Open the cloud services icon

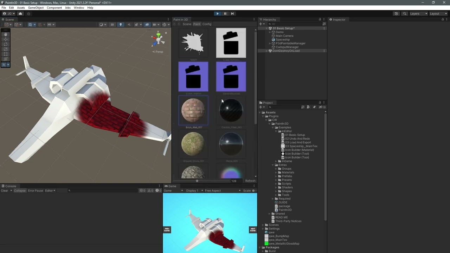(20, 14)
